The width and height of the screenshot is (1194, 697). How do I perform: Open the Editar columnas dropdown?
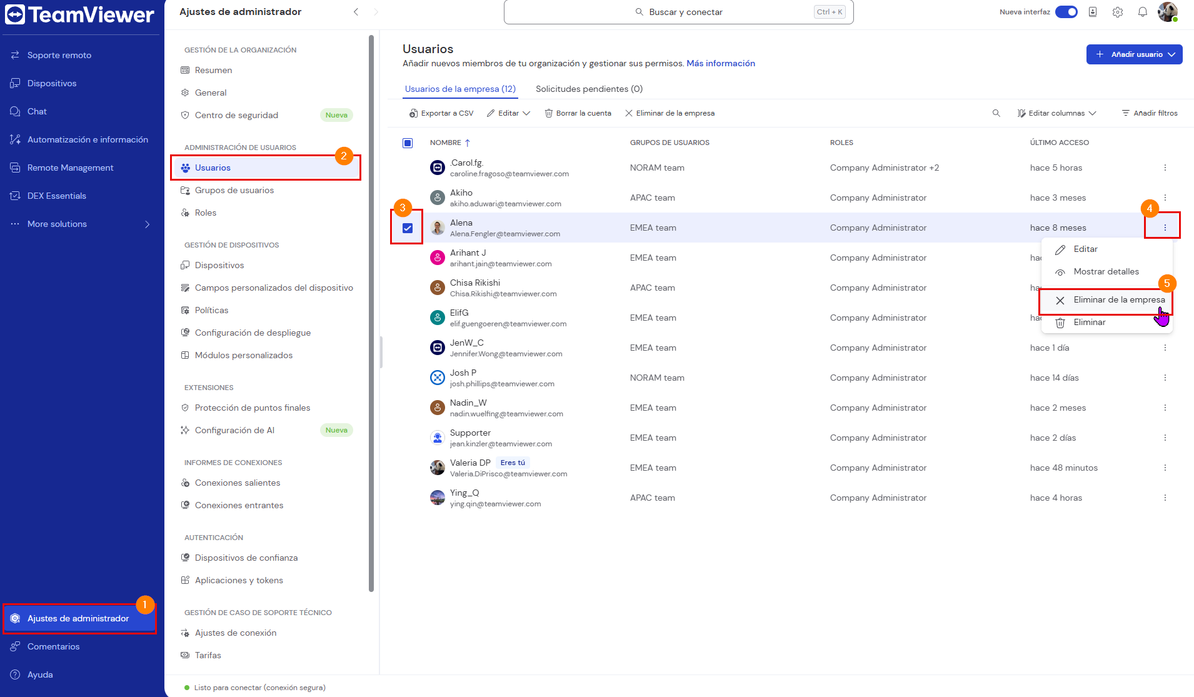coord(1056,113)
